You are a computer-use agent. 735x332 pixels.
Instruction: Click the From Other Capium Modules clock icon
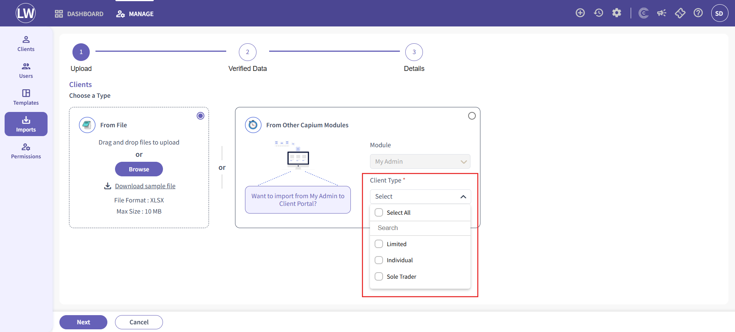point(253,125)
